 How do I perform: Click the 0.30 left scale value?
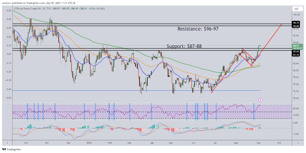pyautogui.click(x=9, y=28)
